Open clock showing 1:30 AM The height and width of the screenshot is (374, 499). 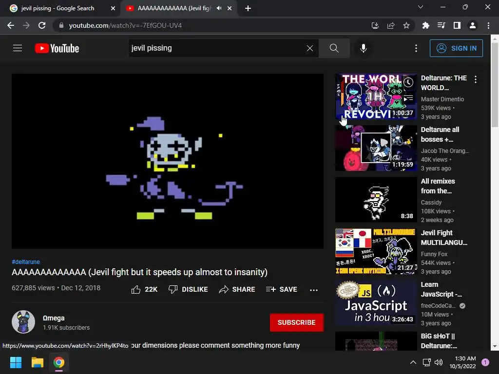(x=463, y=362)
